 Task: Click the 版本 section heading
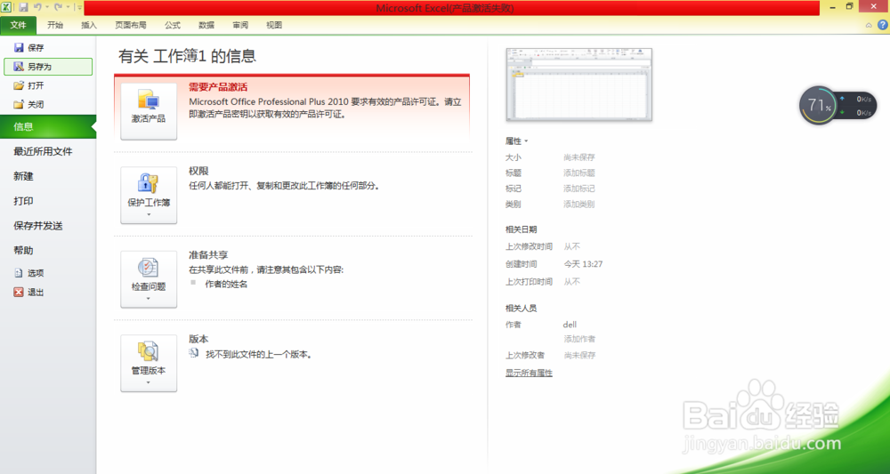[198, 339]
